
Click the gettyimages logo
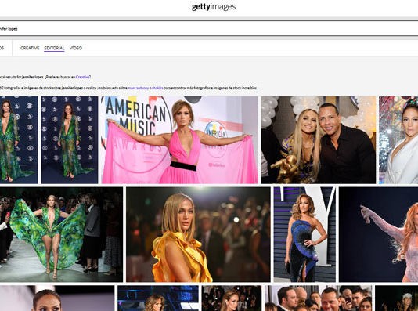pyautogui.click(x=214, y=7)
